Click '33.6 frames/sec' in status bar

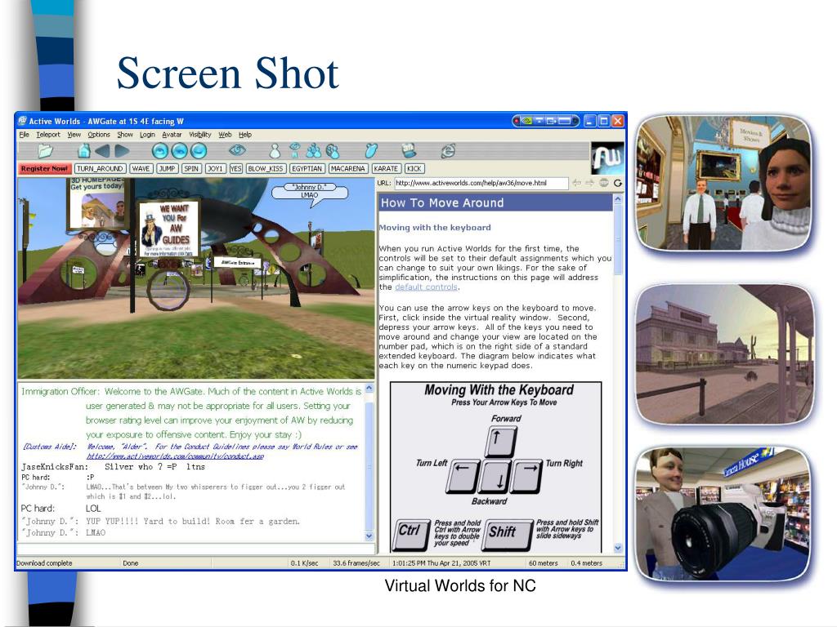(x=356, y=563)
